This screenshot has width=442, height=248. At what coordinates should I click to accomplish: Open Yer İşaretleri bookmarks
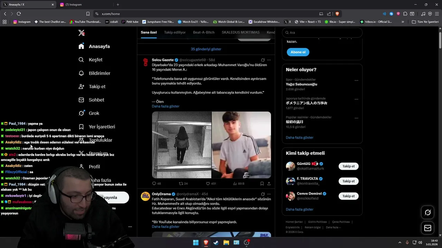point(97,126)
